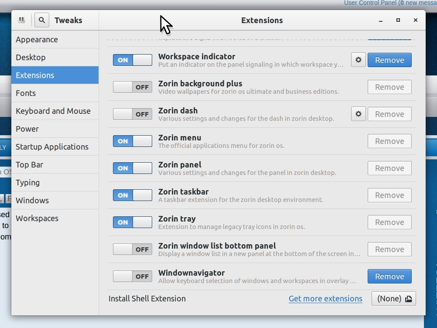Viewport: 437px width, 328px height.
Task: Open Zorin dash settings gear
Action: coord(358,114)
